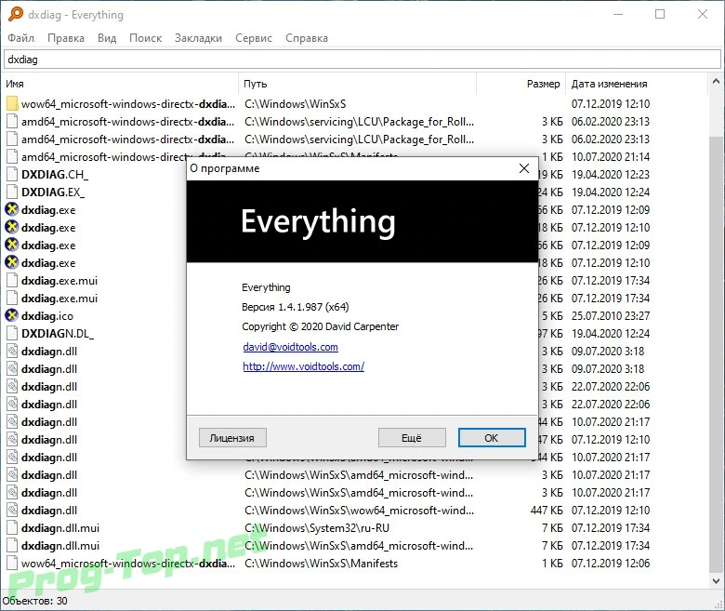Viewport: 725px width, 611px height.
Task: Click the scrollbar up arrow
Action: point(716,82)
